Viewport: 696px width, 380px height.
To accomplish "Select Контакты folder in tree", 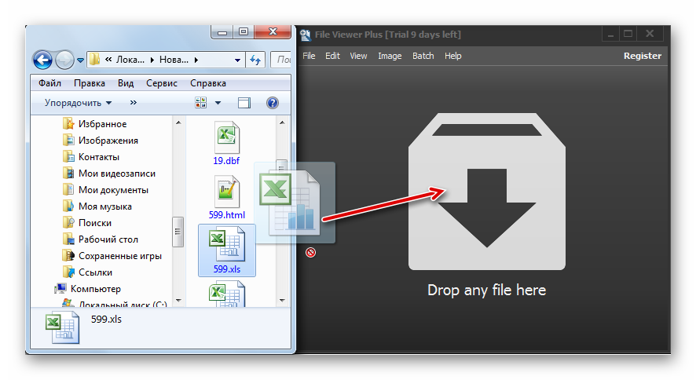I will pos(98,157).
